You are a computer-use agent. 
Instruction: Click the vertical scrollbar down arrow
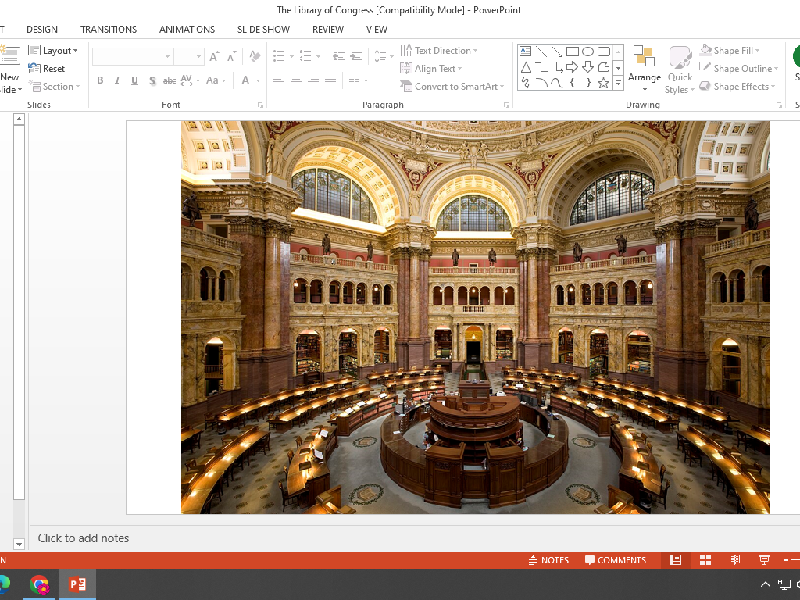pyautogui.click(x=19, y=544)
